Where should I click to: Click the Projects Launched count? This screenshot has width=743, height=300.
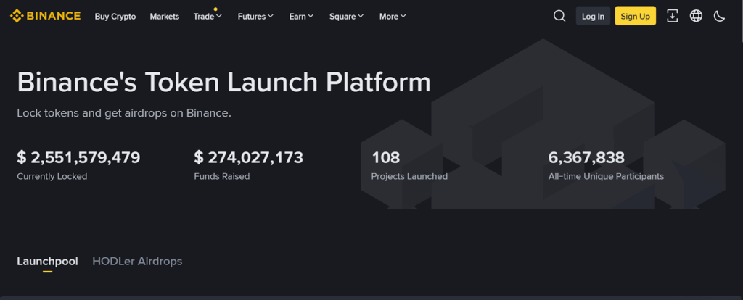click(x=385, y=157)
